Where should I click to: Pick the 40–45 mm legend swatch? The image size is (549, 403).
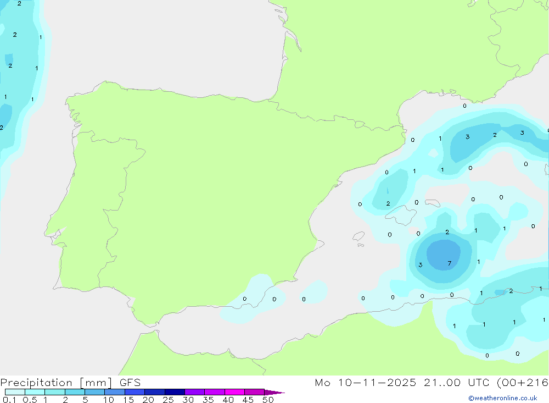click(234, 392)
